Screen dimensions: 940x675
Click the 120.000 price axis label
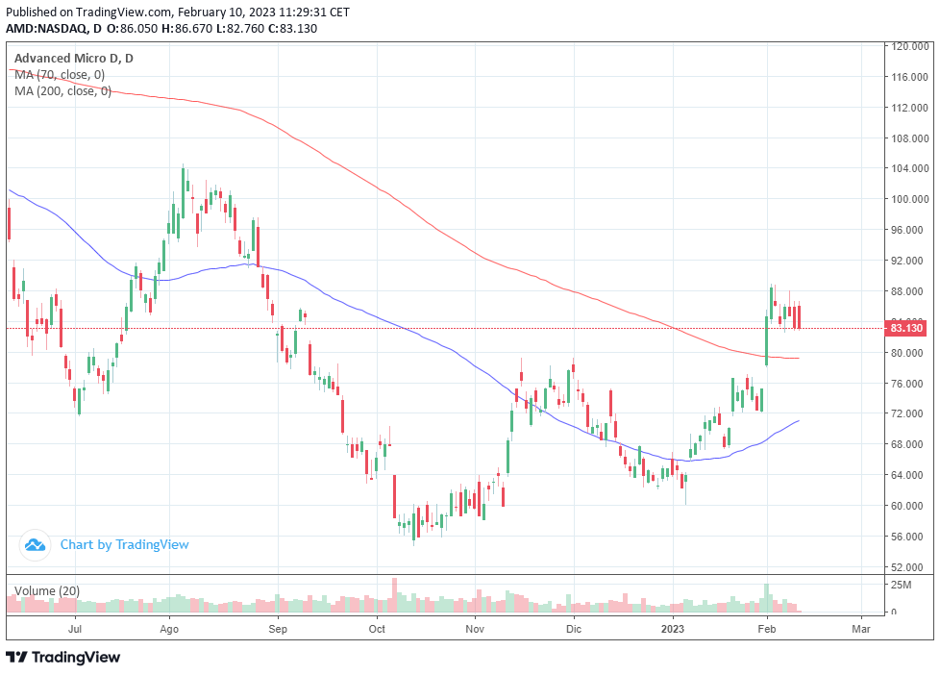pyautogui.click(x=910, y=46)
